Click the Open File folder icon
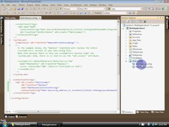Viewport: 169px width, 127px height. (x=15, y=9)
